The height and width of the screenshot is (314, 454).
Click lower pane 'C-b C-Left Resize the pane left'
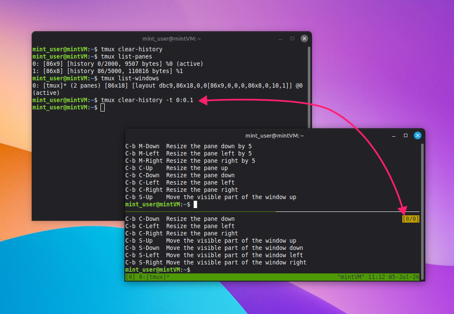point(180,226)
